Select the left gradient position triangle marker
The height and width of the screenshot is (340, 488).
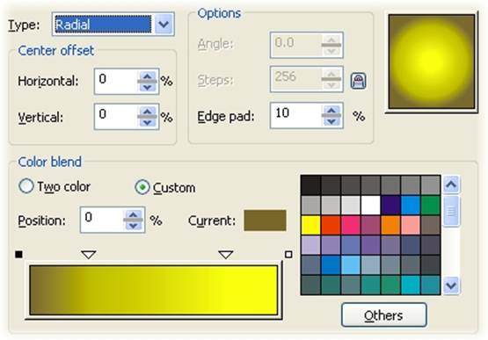coord(89,255)
